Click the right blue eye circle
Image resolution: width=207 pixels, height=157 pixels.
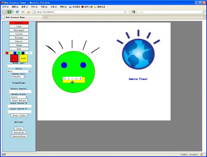[83, 65]
